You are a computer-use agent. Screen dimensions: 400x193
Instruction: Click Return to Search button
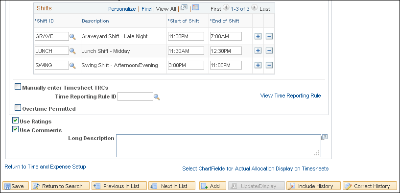pos(60,186)
